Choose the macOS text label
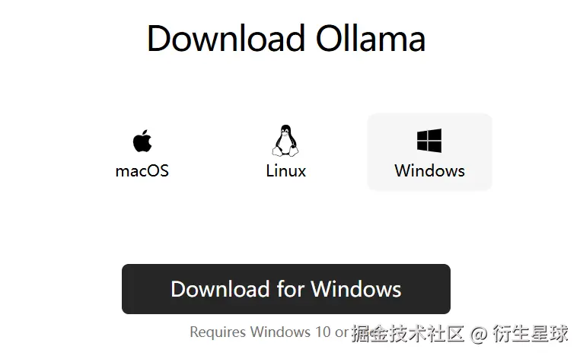This screenshot has height=356, width=580. click(142, 171)
